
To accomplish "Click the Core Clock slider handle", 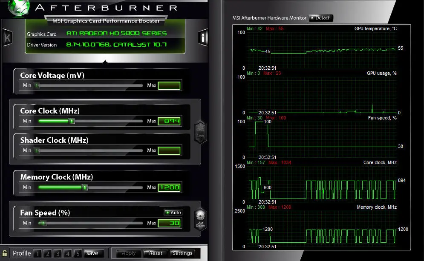I will click(72, 121).
